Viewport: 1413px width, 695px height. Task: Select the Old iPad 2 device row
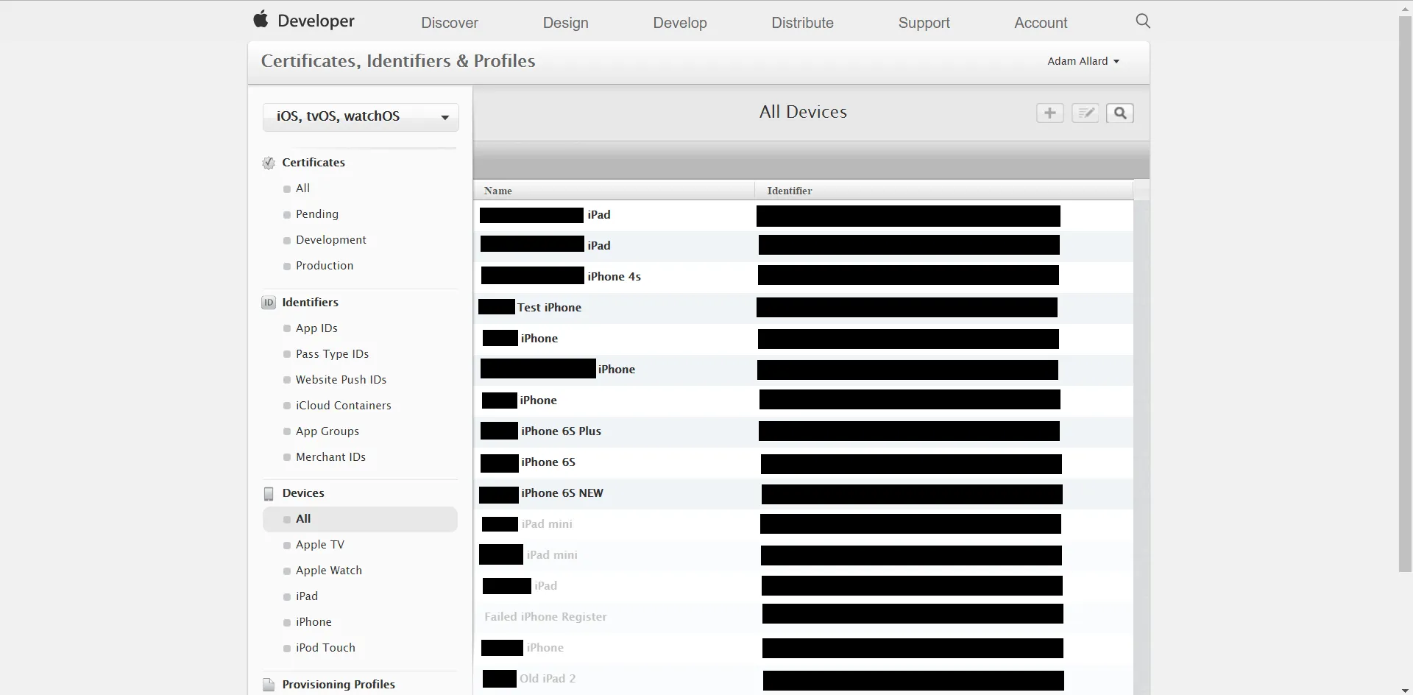[804, 679]
